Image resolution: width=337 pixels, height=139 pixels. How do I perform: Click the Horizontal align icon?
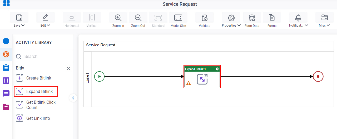[x=72, y=18]
